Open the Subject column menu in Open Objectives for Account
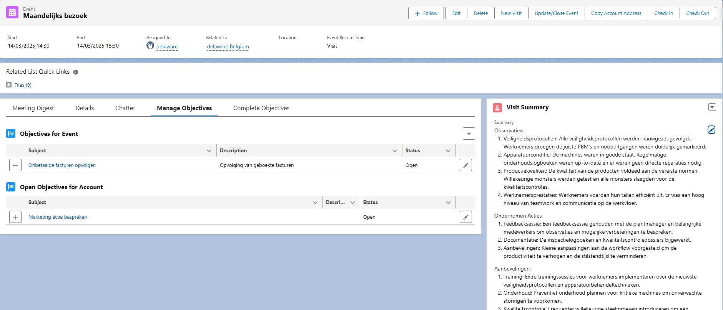This screenshot has width=723, height=310. 315,203
